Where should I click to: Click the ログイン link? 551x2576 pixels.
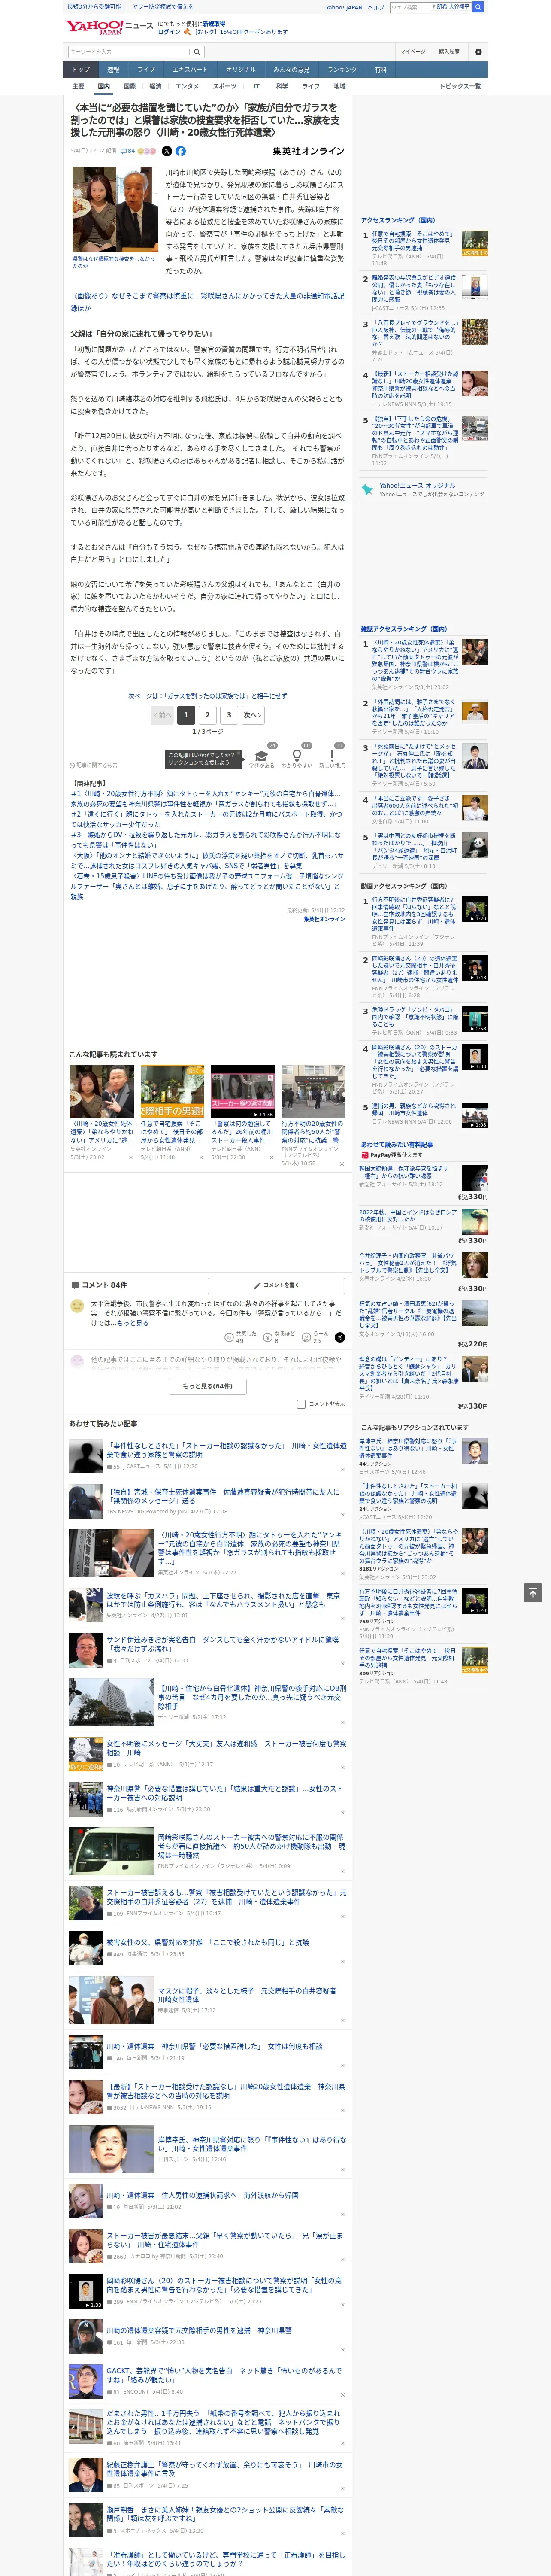coord(169,32)
